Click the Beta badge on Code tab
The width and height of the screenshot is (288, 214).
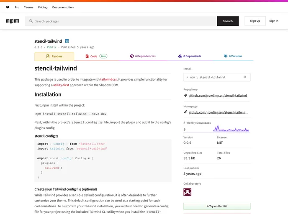(103, 56)
